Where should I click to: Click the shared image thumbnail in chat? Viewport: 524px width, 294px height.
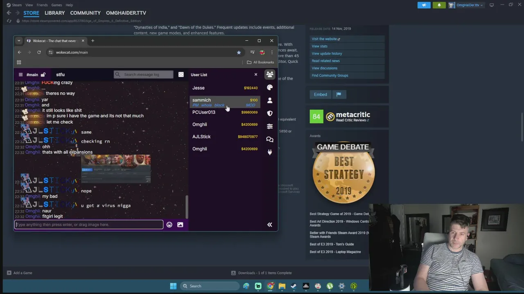pos(116,169)
